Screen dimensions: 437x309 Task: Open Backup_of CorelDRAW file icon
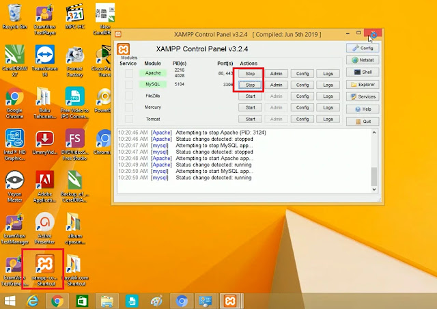tap(74, 187)
